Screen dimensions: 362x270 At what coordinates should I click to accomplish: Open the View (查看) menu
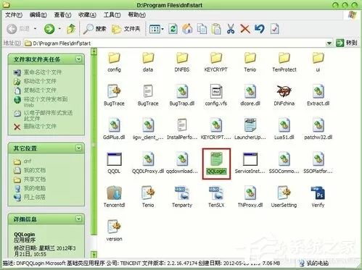62,15
